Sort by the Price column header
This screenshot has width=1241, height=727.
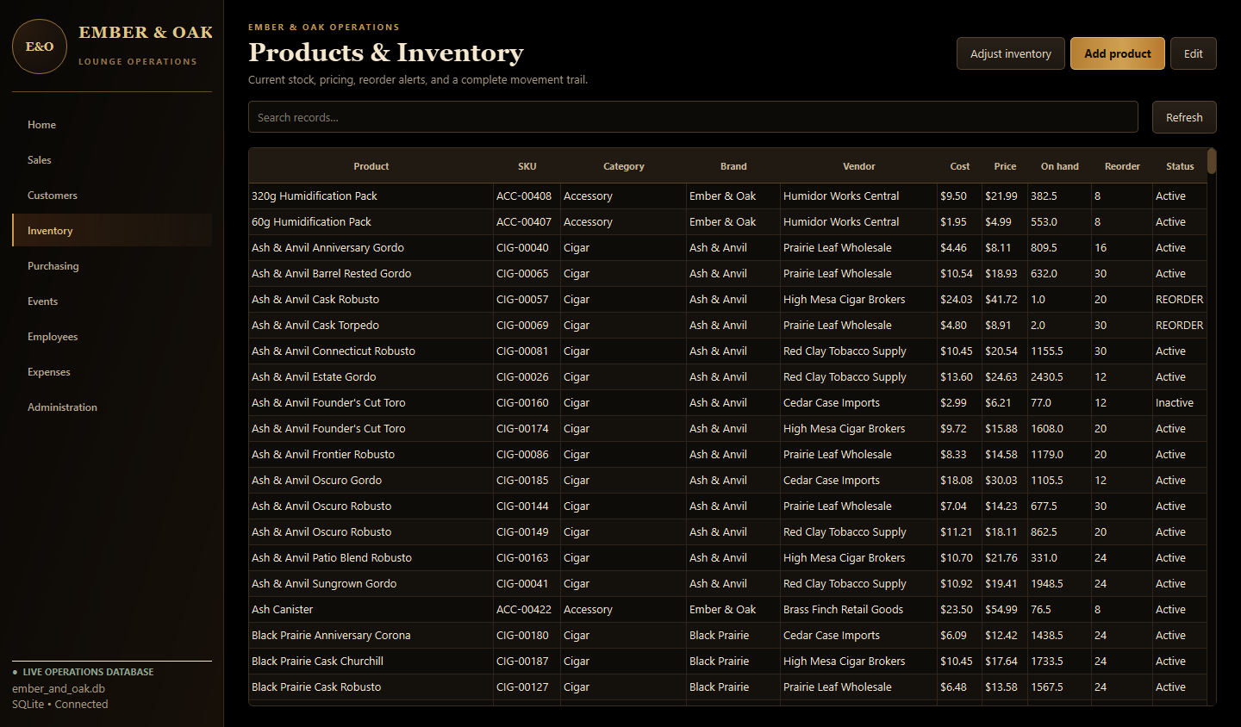click(x=1005, y=166)
